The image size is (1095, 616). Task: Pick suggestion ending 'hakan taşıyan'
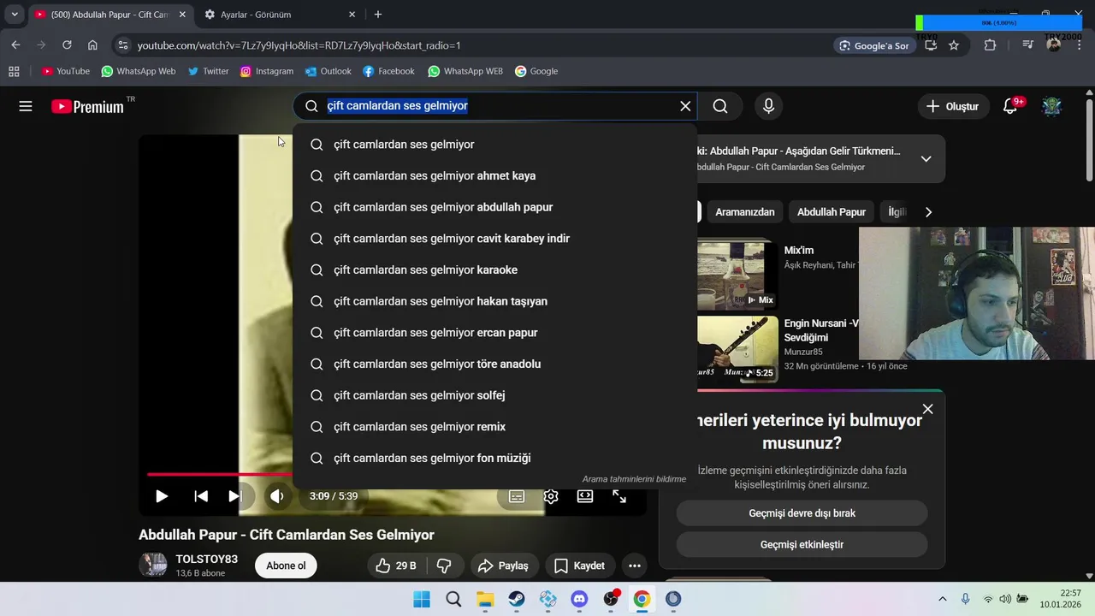(x=494, y=301)
